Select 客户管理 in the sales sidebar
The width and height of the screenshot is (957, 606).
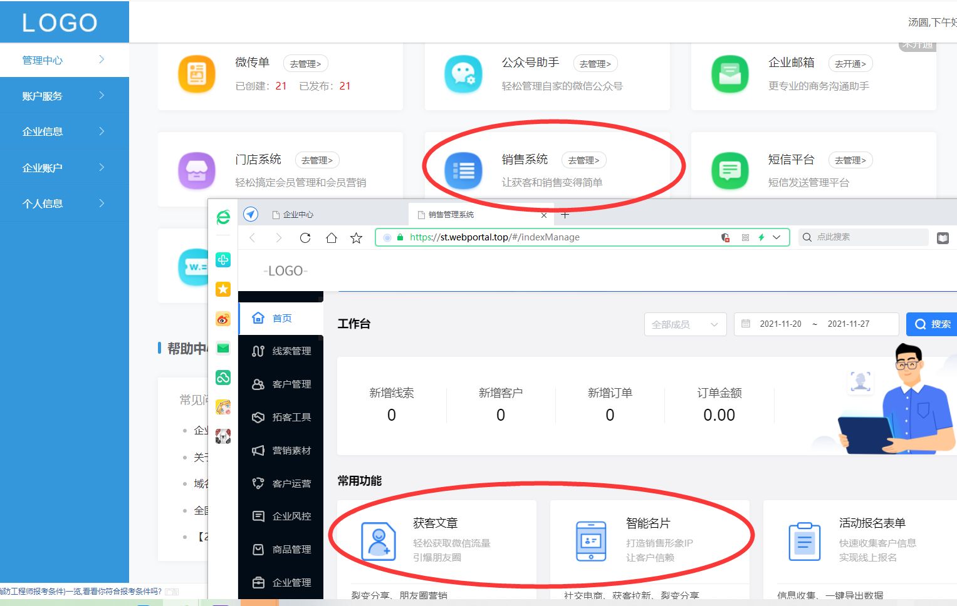point(281,384)
